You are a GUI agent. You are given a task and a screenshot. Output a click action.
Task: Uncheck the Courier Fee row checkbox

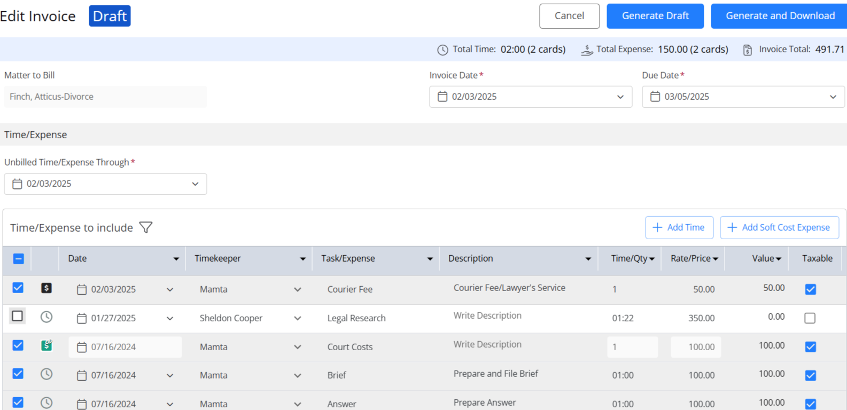point(18,288)
